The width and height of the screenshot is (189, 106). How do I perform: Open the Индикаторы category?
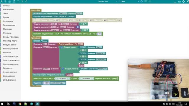(9, 76)
